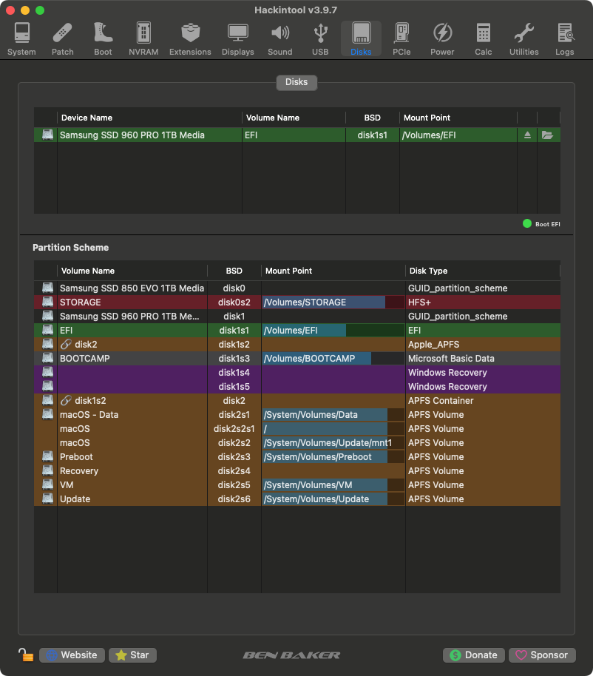Click the Microsoft Basic Data cell
Screen dimensions: 593x676
point(483,358)
